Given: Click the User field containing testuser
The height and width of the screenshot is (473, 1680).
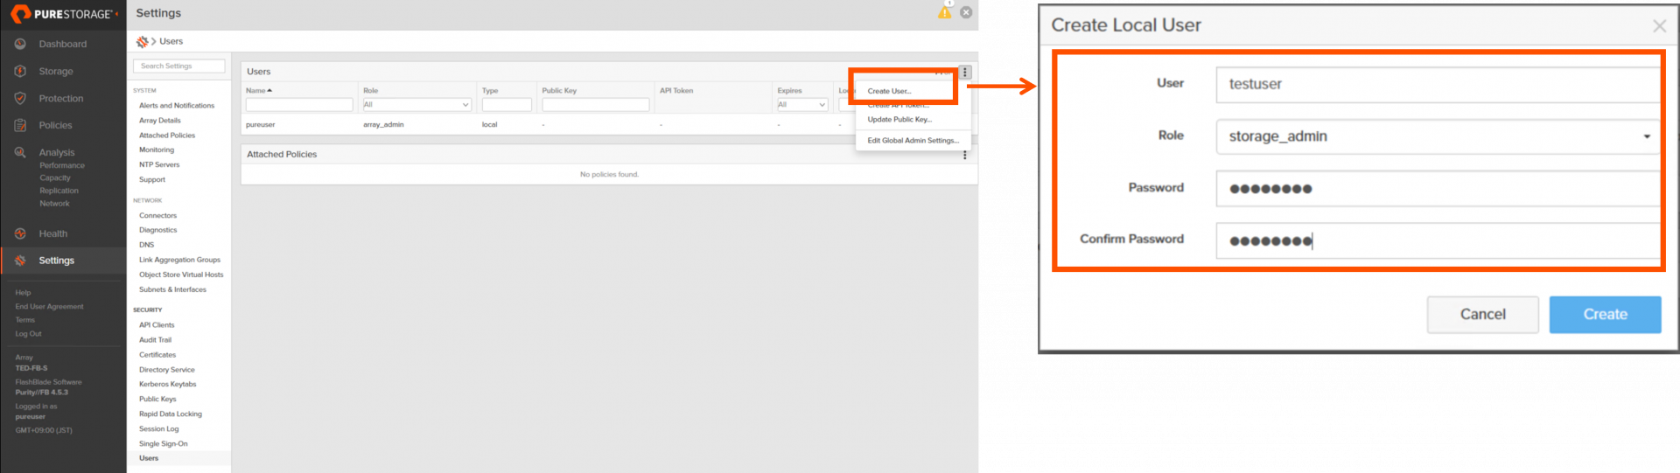Looking at the screenshot, I should click(1438, 85).
